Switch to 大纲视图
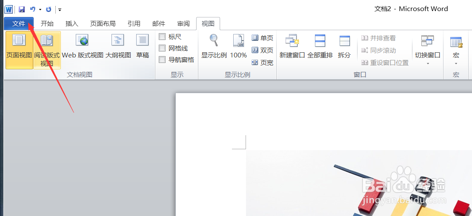472x216 pixels. [118, 47]
